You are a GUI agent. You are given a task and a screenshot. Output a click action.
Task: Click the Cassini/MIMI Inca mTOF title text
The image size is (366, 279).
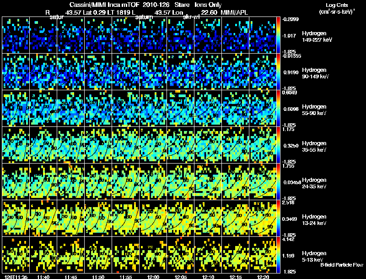(x=105, y=5)
